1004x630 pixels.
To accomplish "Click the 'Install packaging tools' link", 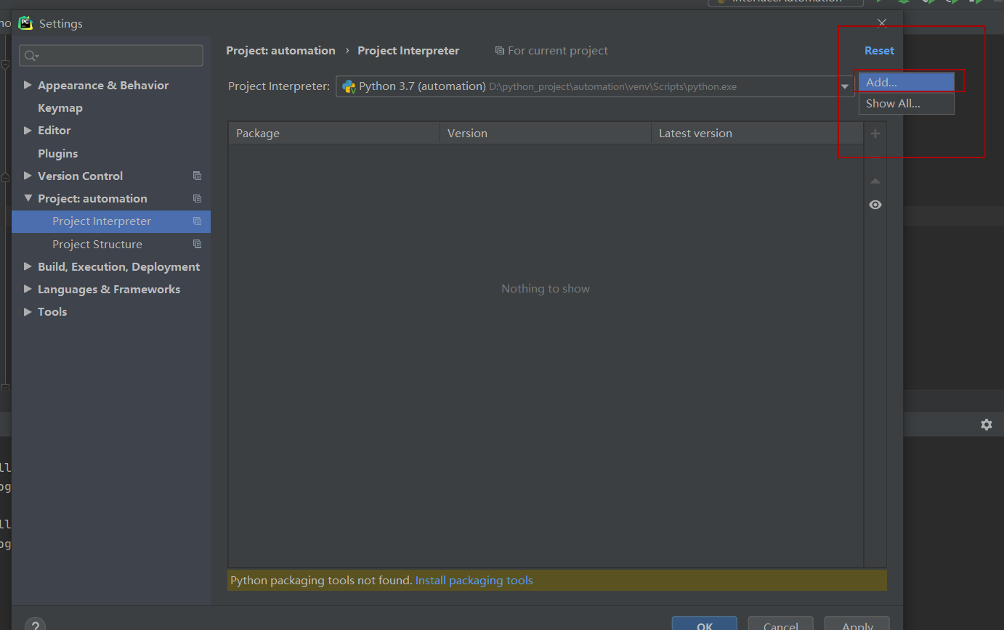I will [474, 580].
